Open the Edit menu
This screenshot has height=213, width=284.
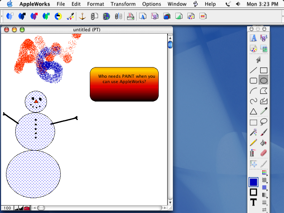[x=76, y=4]
